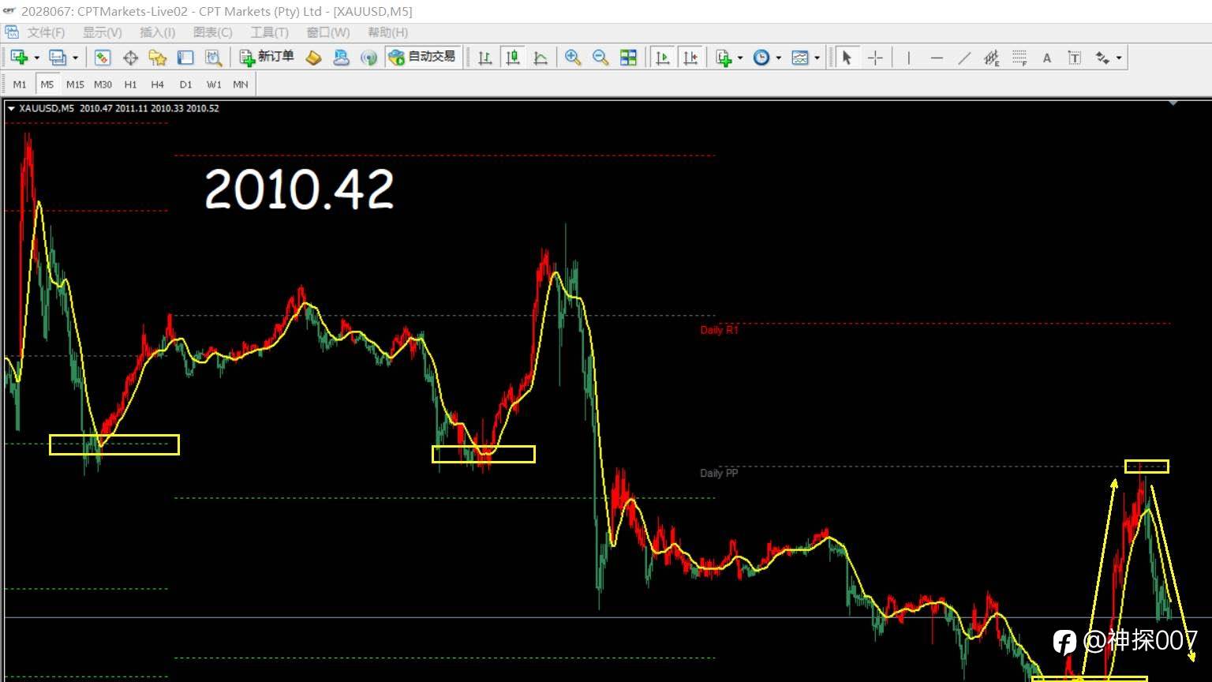Draw a trendline with the line tool
The width and height of the screenshot is (1212, 682).
(964, 58)
